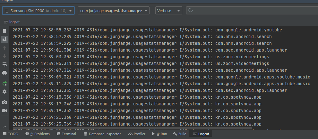Open the Database Inspector tool window
318x139 pixels.
point(102,134)
